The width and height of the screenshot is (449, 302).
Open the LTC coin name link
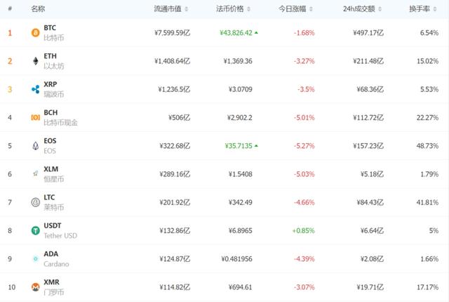[49, 197]
